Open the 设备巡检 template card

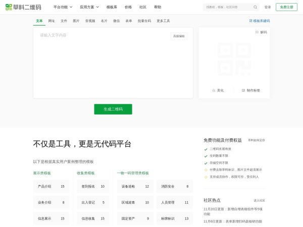click(135, 186)
